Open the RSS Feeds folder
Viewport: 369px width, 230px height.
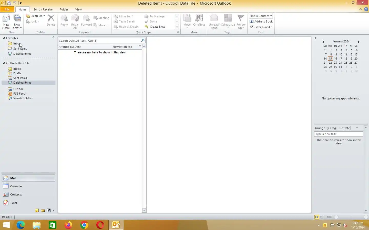click(20, 94)
